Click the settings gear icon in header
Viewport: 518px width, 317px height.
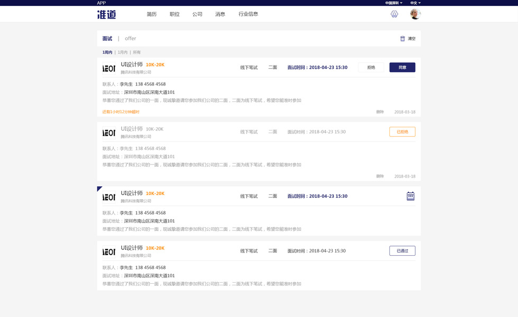[x=394, y=14]
